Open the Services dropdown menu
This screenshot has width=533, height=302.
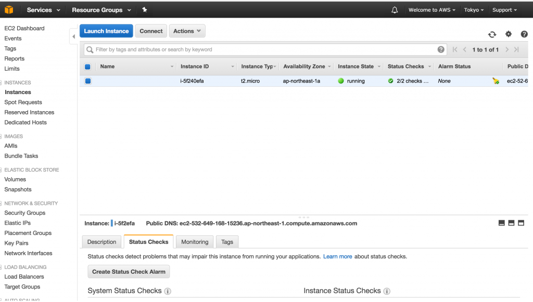pos(44,10)
